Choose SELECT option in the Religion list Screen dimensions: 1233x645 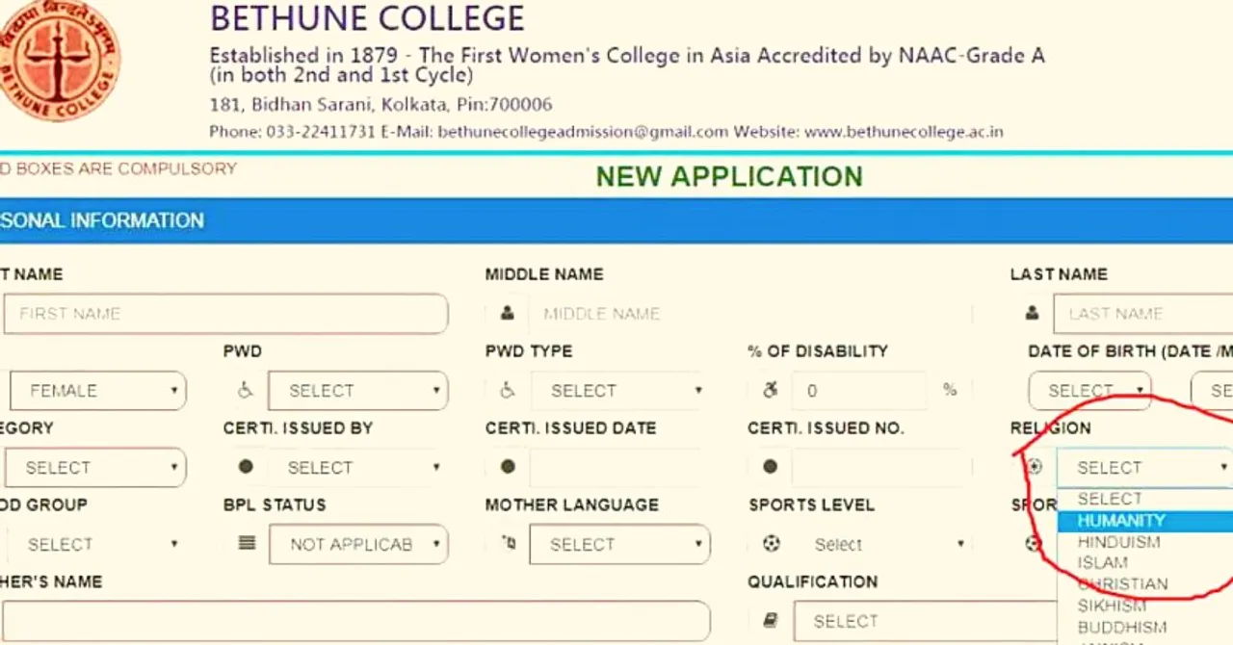point(1144,499)
